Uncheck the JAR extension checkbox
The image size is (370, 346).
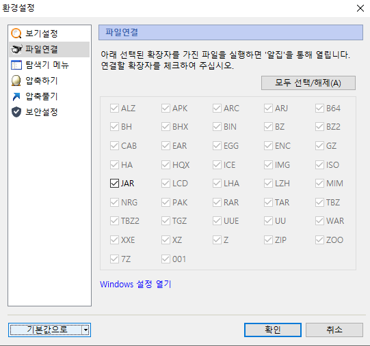click(x=114, y=184)
